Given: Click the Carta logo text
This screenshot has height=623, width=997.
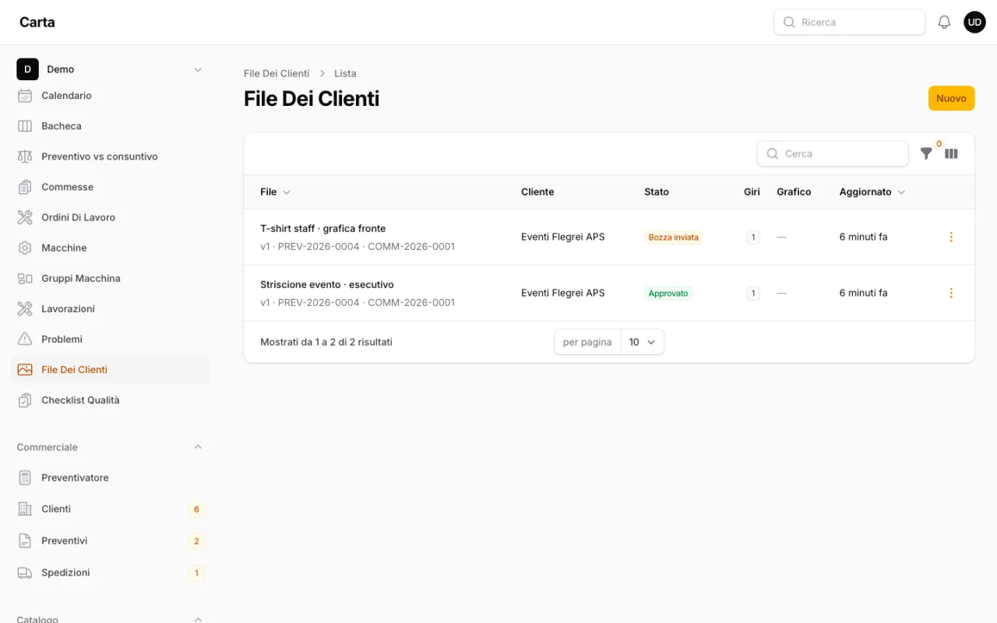Looking at the screenshot, I should click(37, 22).
